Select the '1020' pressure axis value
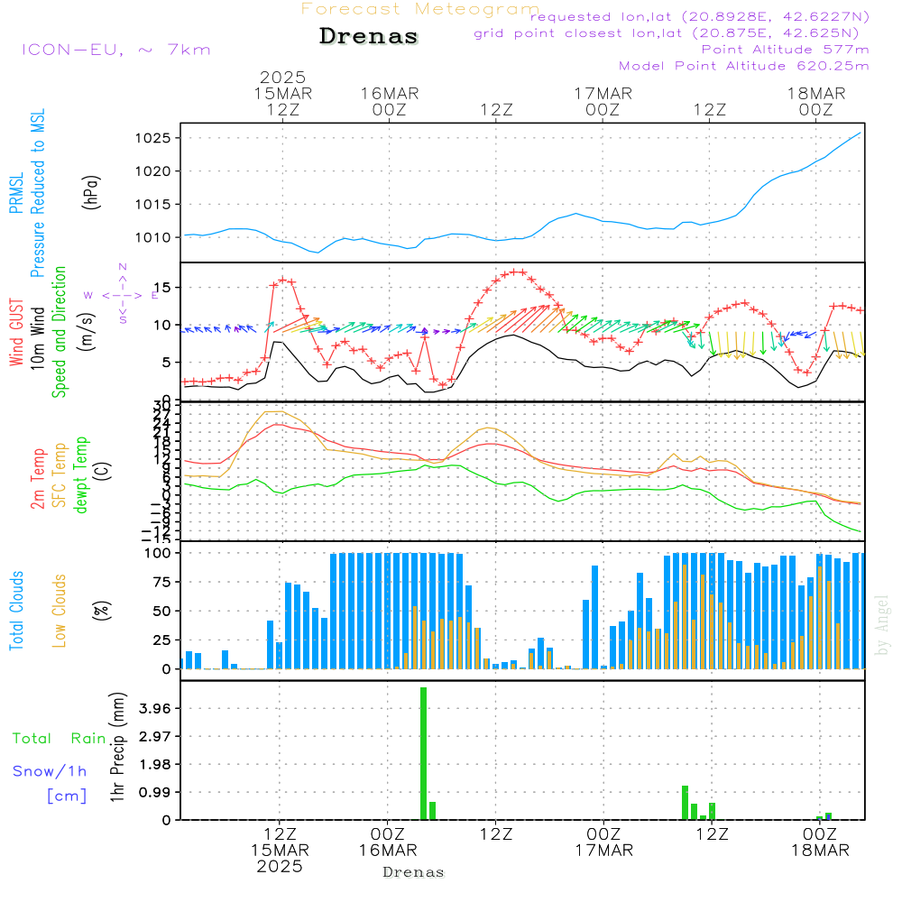The width and height of the screenshot is (902, 902). [x=152, y=170]
